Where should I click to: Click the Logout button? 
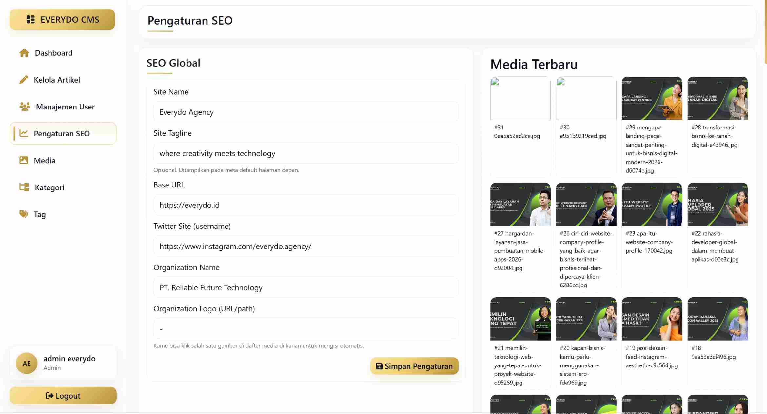point(63,396)
